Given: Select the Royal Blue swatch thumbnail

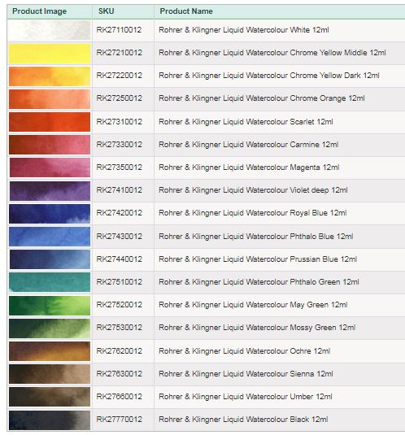Looking at the screenshot, I should (50, 214).
